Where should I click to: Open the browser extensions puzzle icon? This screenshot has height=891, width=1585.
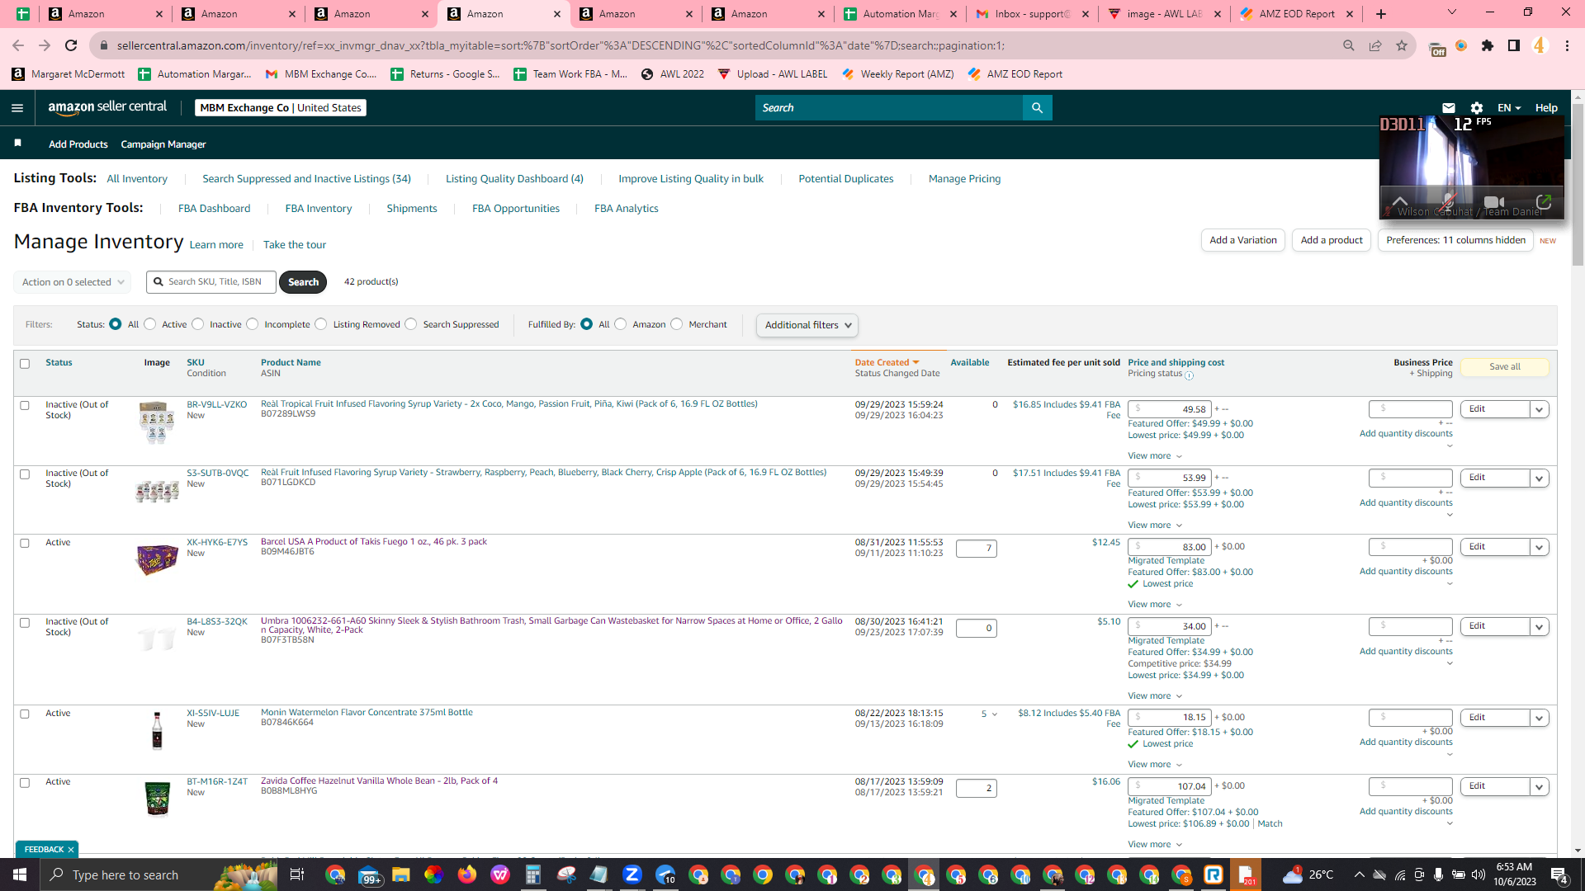(x=1487, y=45)
